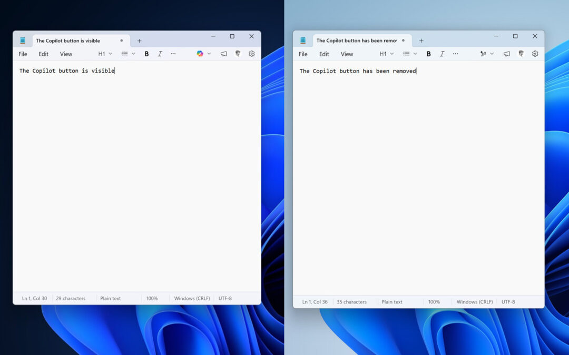Screen dimensions: 569x355
Task: Toggle the bulleted list formatting
Action: pos(125,53)
